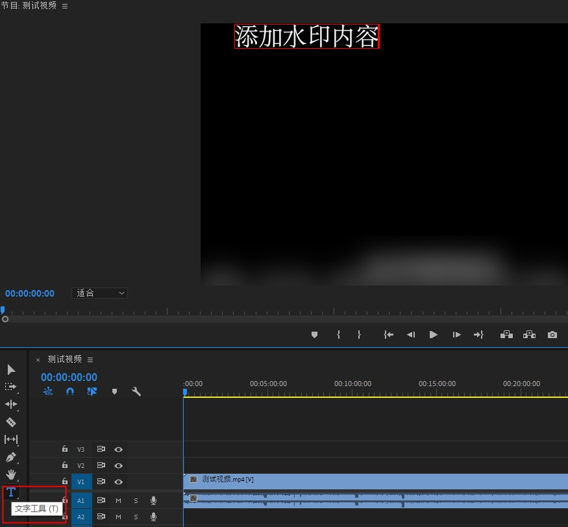Click the Export Frame camera icon
Viewport: 568px width, 527px height.
(552, 334)
